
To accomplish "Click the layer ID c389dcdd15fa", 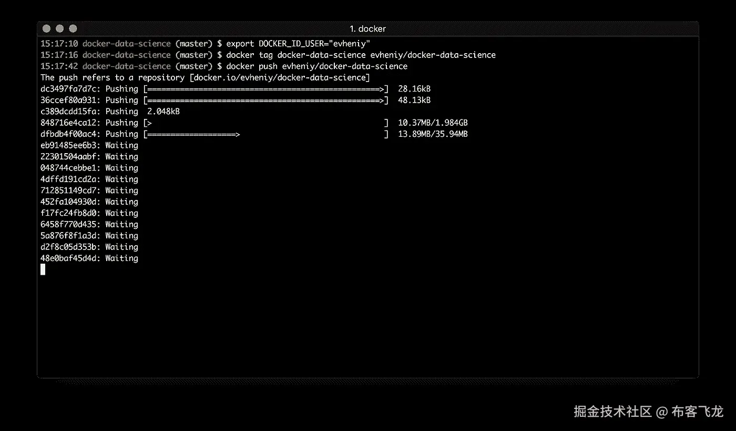I will pyautogui.click(x=68, y=112).
